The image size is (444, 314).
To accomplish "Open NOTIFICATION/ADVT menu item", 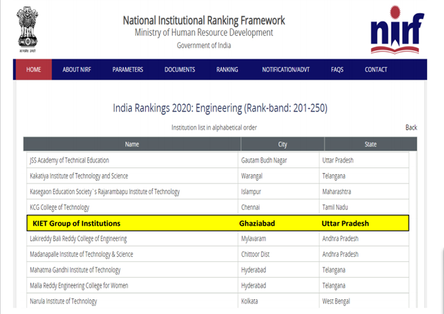I will point(285,69).
